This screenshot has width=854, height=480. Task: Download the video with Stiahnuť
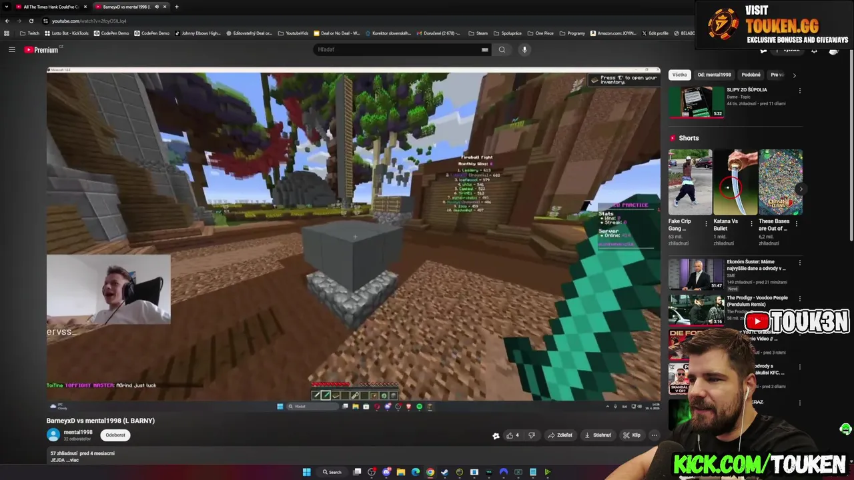point(598,435)
